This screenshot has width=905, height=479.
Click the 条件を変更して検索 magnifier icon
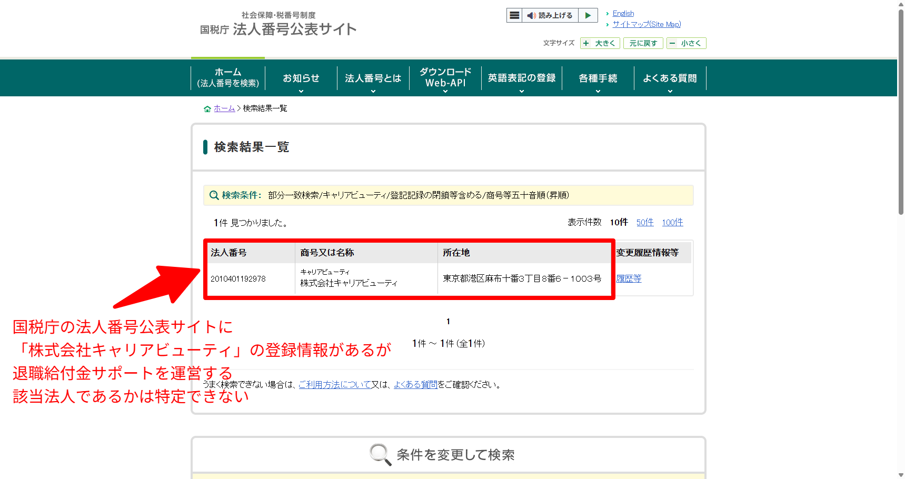[x=380, y=454]
